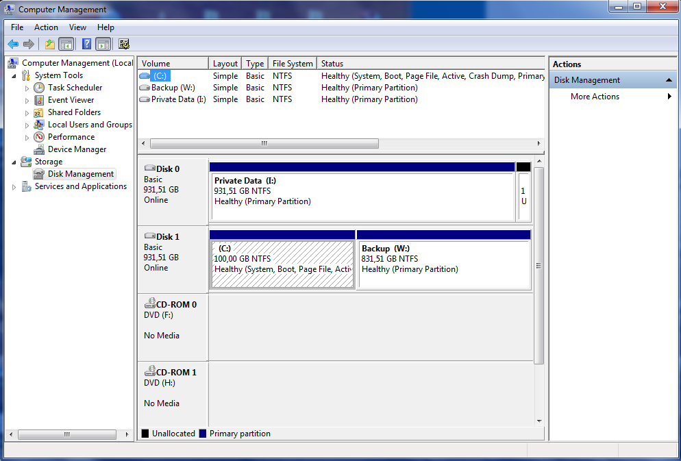Image resolution: width=681 pixels, height=461 pixels.
Task: Open the More Actions submenu arrow
Action: [670, 97]
